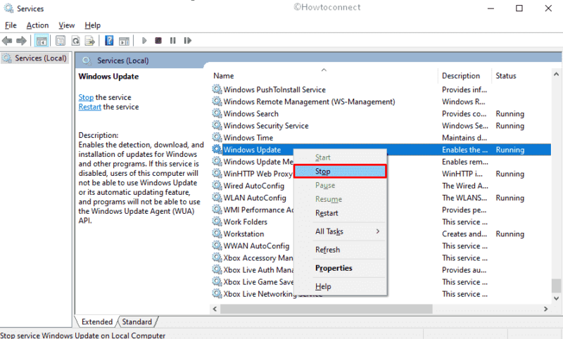The height and width of the screenshot is (339, 563).
Task: Open the Help menu in menu bar
Action: point(93,25)
